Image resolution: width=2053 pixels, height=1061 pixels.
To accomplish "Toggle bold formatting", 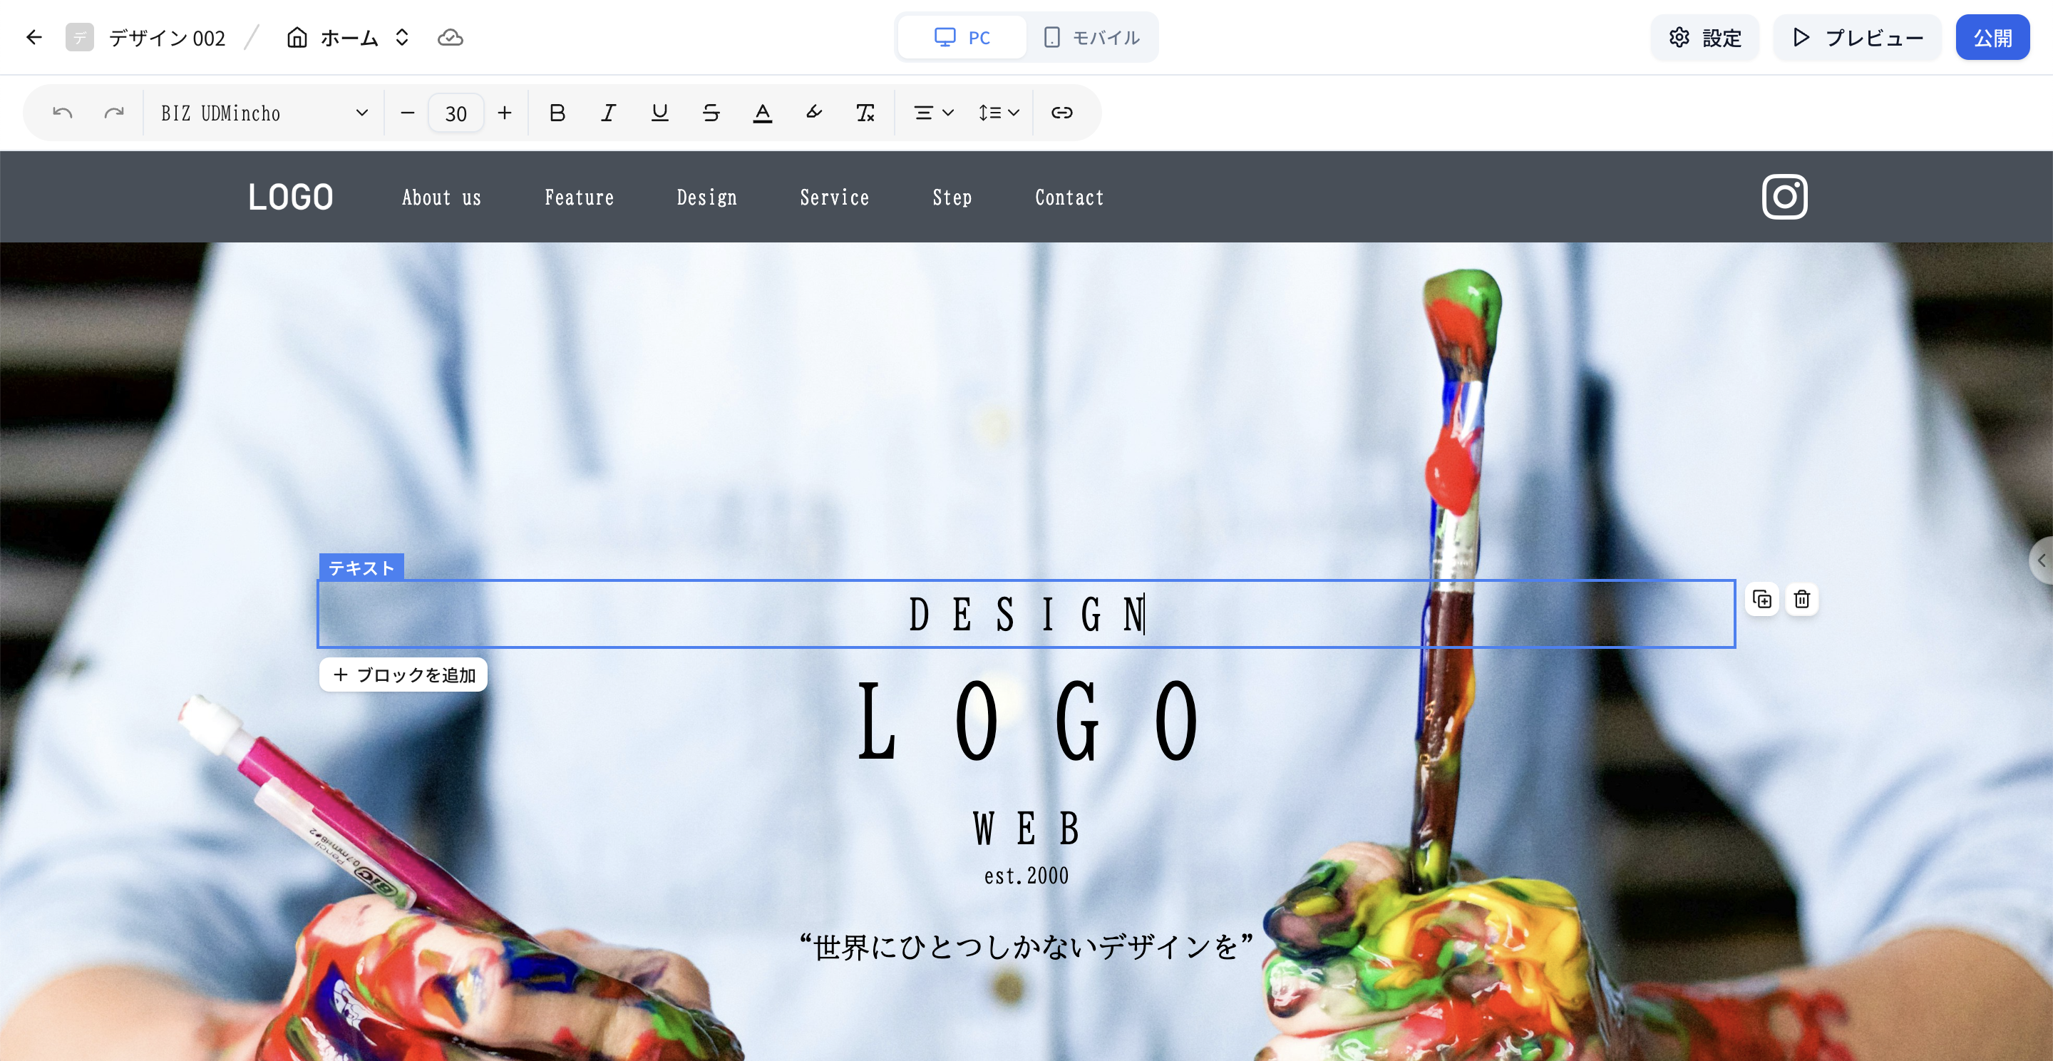I will [557, 113].
